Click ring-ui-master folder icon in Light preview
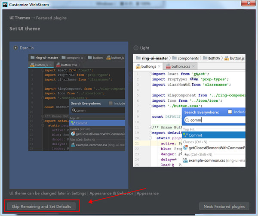Image resolution: width=258 pixels, height=216 pixels. pos(138,58)
